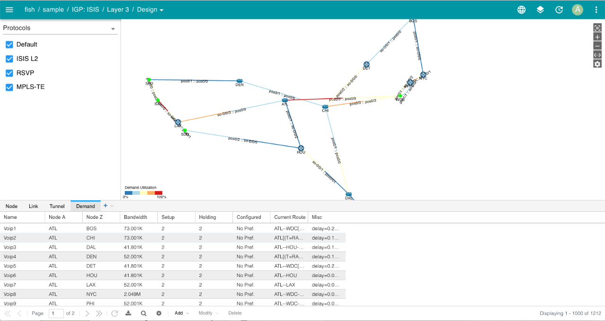Uncheck the Default protocol checkbox

9,44
